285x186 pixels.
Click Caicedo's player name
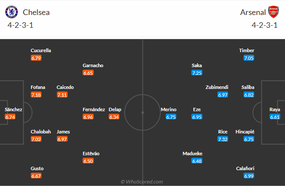(65, 87)
